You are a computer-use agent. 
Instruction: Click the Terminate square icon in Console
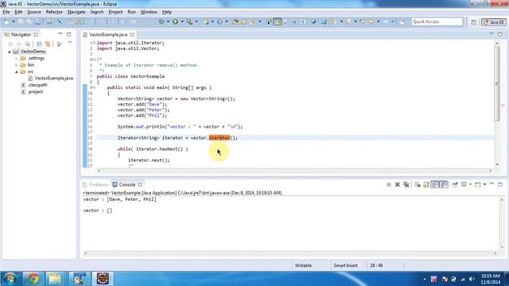389,184
